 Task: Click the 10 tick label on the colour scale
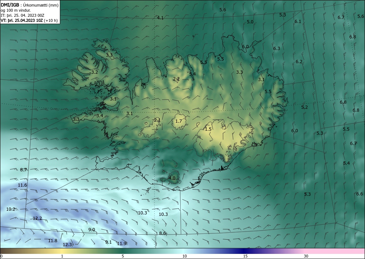coord(184,256)
